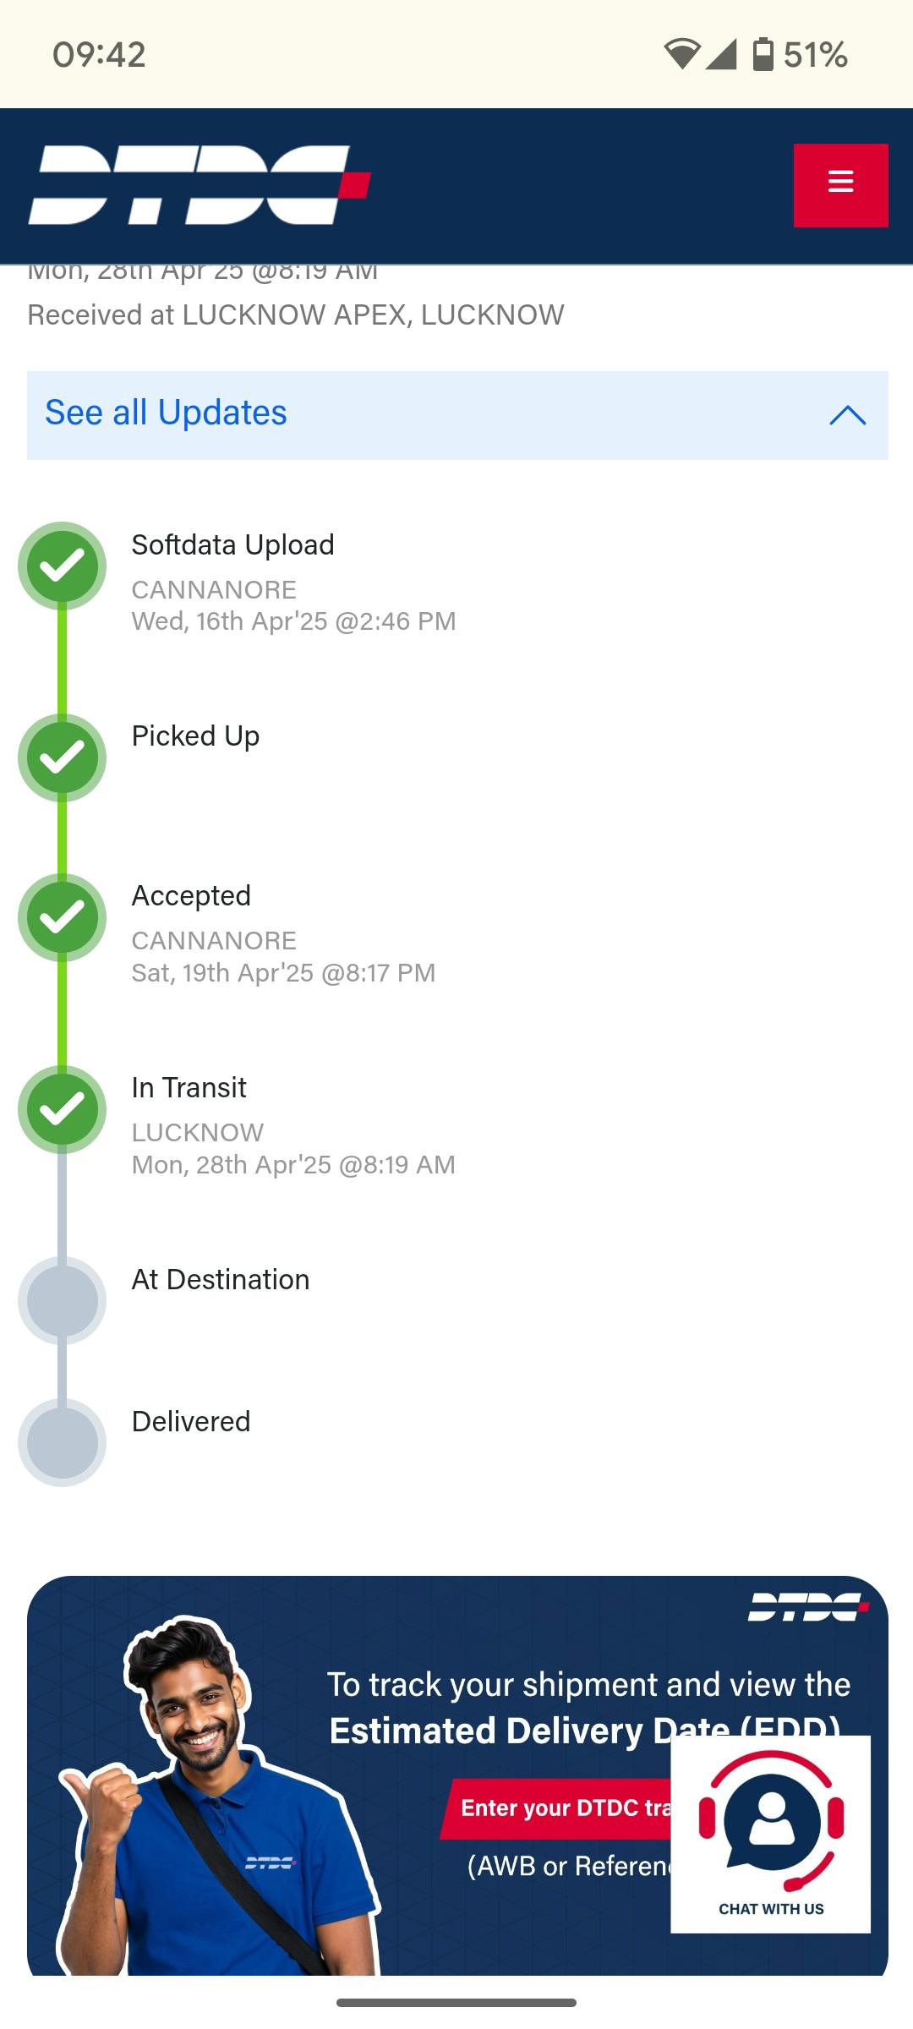Tap the small DTDC logo in banner
Image resolution: width=913 pixels, height=2029 pixels.
click(807, 1607)
